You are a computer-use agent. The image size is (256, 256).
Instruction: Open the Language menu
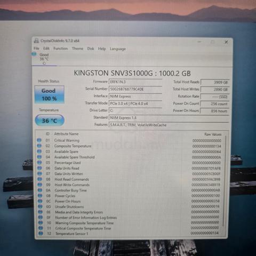[x=118, y=49]
